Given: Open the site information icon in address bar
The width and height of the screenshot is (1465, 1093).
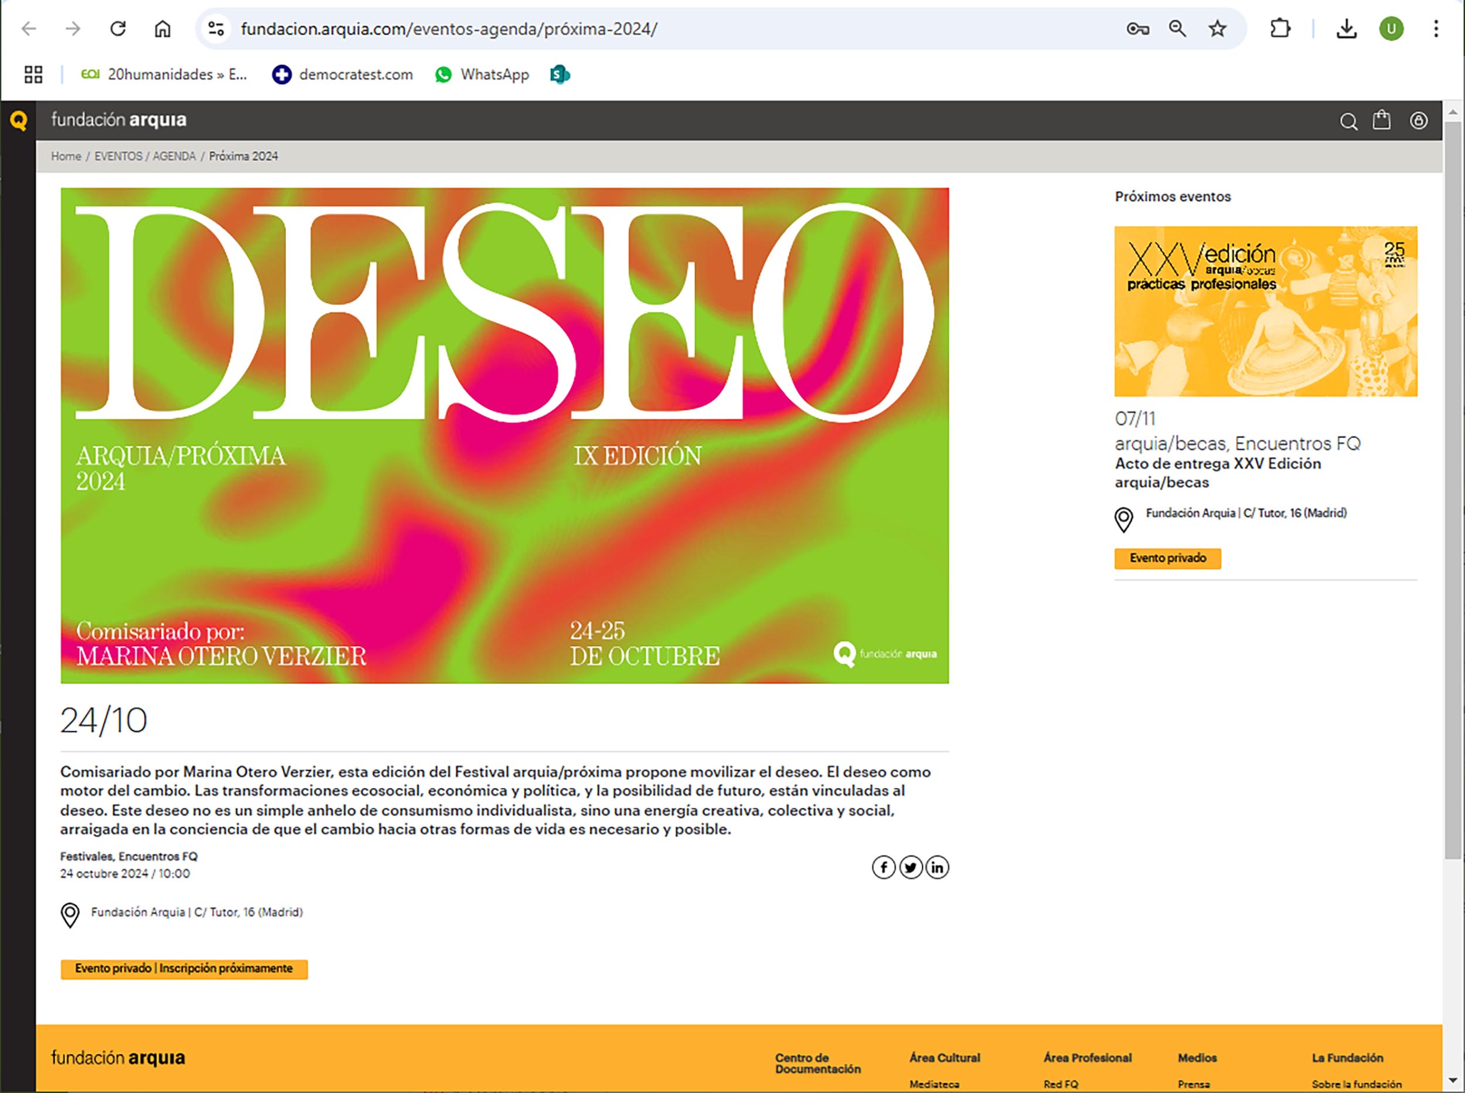Looking at the screenshot, I should 216,29.
